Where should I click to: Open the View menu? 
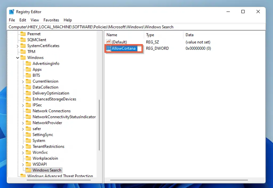35,20
